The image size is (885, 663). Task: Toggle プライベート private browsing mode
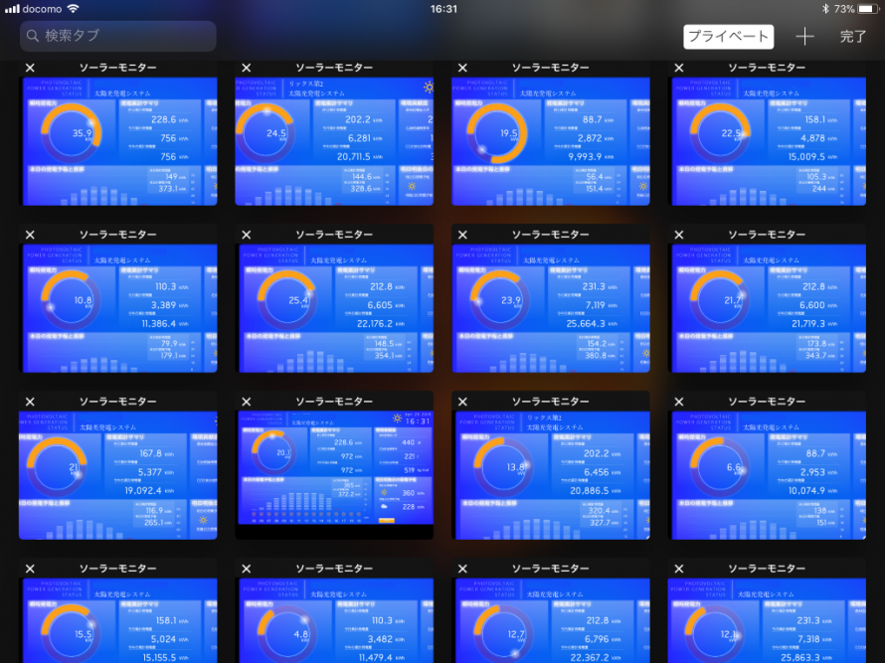coord(728,37)
